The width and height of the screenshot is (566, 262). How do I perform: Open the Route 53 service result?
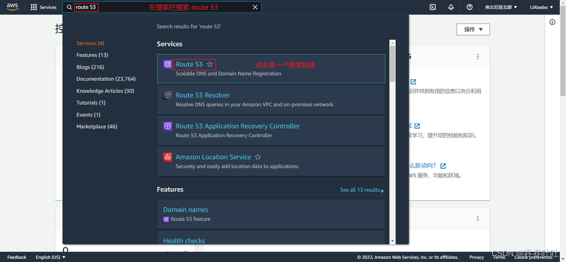tap(189, 64)
